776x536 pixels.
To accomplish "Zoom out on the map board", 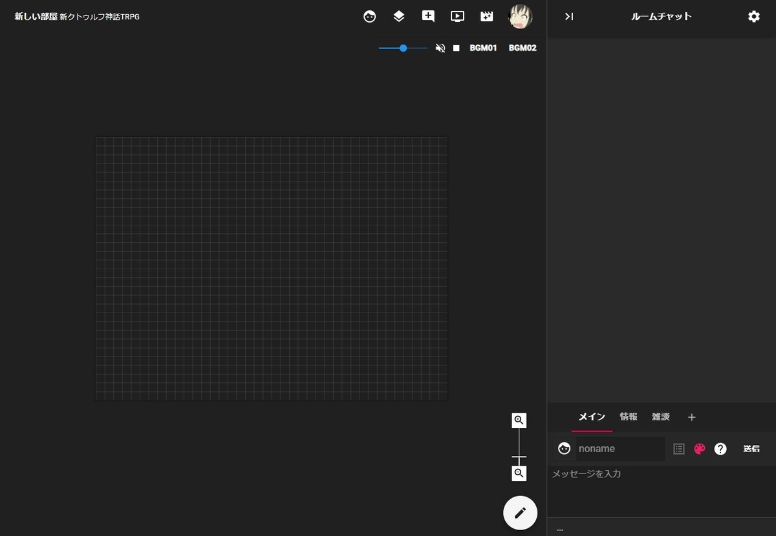I will 519,473.
